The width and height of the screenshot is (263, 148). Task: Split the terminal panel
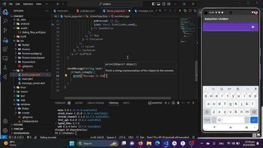pos(173,103)
